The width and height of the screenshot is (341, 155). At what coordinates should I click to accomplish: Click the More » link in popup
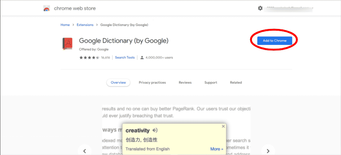[217, 149]
